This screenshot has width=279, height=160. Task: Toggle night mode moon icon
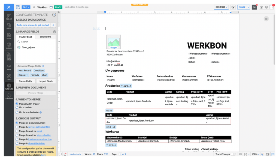pyautogui.click(x=263, y=154)
